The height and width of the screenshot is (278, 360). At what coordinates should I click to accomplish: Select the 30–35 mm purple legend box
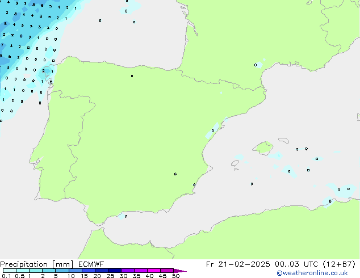point(127,271)
